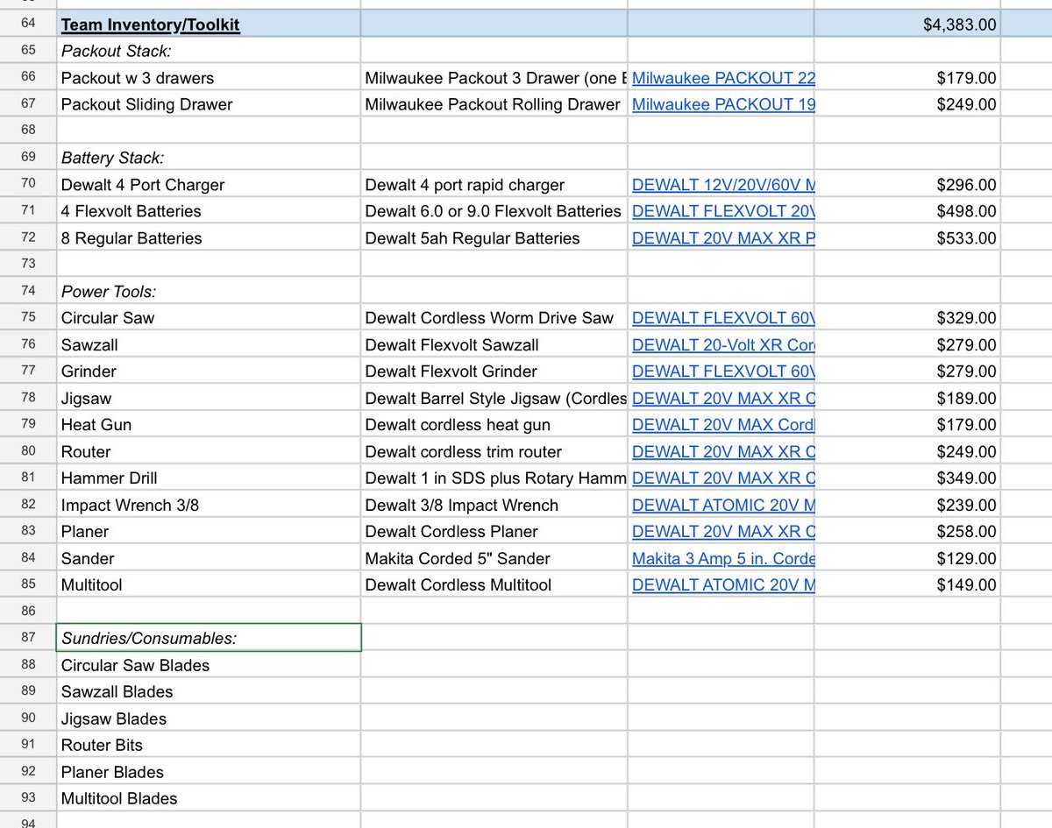Select the Router Bits cell
The height and width of the screenshot is (828, 1052).
[209, 745]
